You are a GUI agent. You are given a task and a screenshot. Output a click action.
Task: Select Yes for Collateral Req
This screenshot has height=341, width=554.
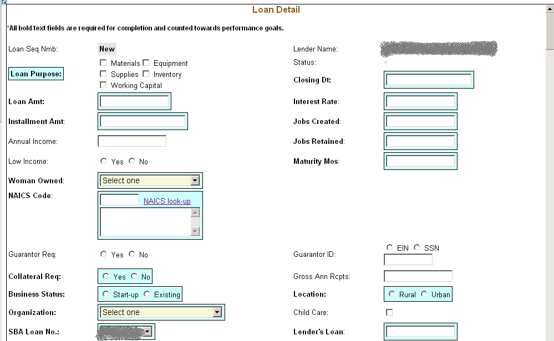point(105,276)
